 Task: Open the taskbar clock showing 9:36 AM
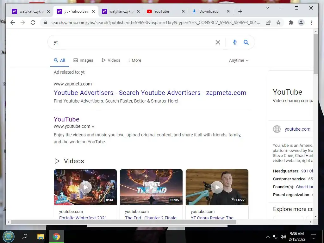tap(297, 236)
